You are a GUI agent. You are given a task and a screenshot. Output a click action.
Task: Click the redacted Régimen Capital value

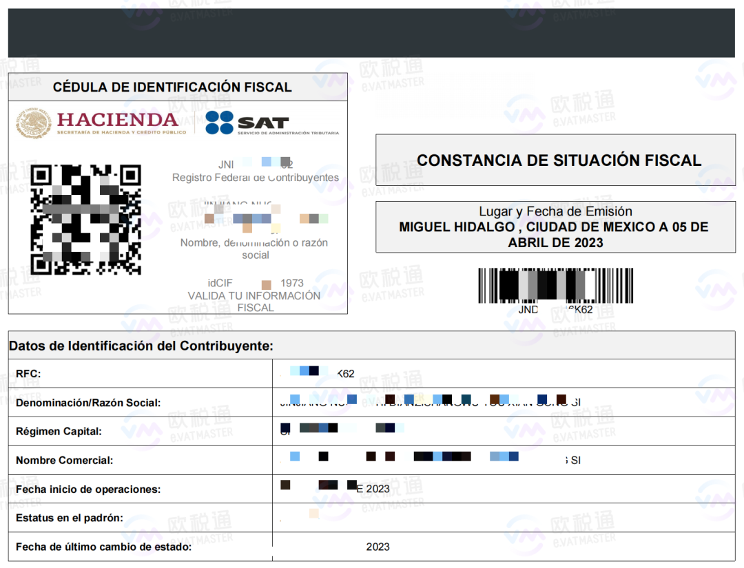point(342,429)
